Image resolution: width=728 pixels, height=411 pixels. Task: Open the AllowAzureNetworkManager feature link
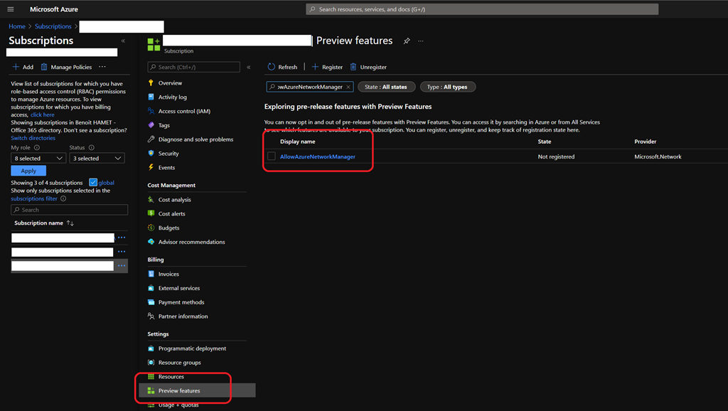pyautogui.click(x=317, y=156)
